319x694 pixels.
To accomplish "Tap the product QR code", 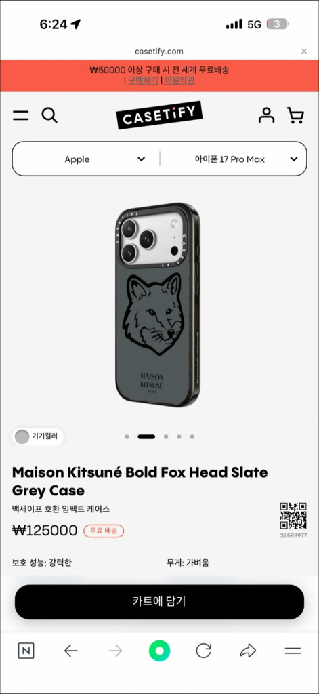I will point(293,516).
